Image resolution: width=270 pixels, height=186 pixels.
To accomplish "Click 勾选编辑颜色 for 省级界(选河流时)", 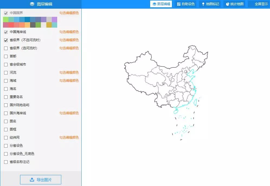I will [69, 48].
